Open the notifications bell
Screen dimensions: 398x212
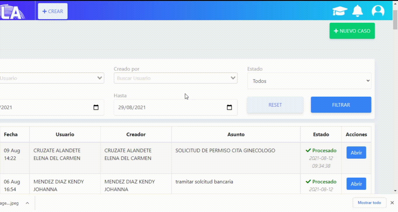(x=357, y=11)
